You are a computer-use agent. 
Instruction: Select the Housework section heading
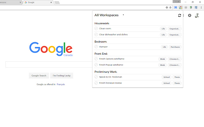coord(102,23)
